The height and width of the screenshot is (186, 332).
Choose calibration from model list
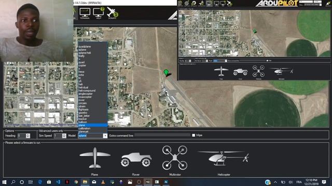85,129
